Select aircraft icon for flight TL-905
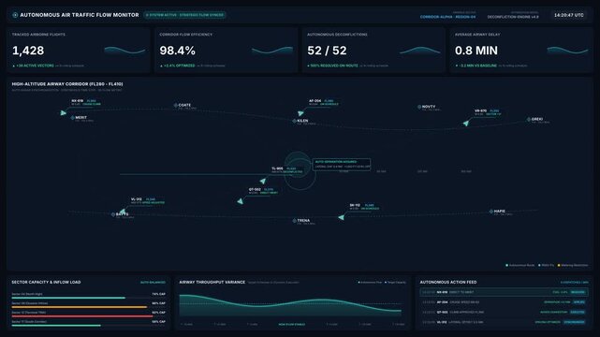Screen dimensions: 600x337 coord(263,181)
